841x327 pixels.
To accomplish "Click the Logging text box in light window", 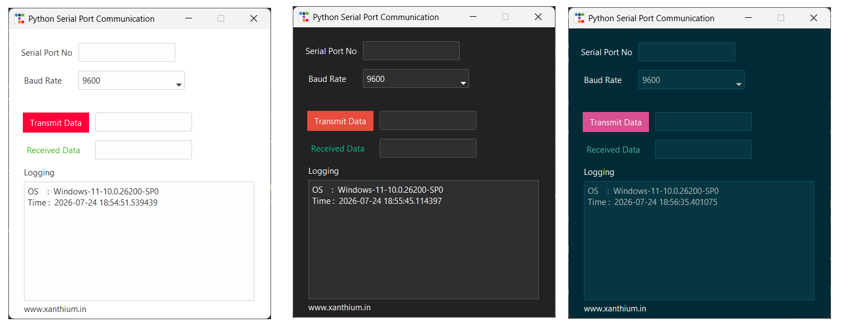I will [139, 241].
